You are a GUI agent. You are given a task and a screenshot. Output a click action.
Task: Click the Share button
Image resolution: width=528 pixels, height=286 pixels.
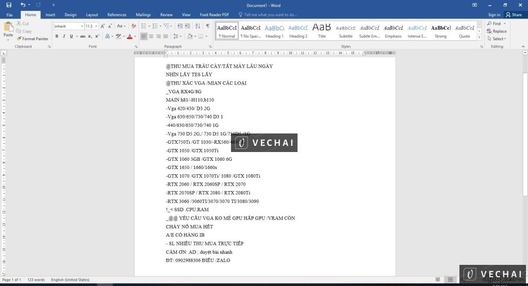[x=514, y=15]
